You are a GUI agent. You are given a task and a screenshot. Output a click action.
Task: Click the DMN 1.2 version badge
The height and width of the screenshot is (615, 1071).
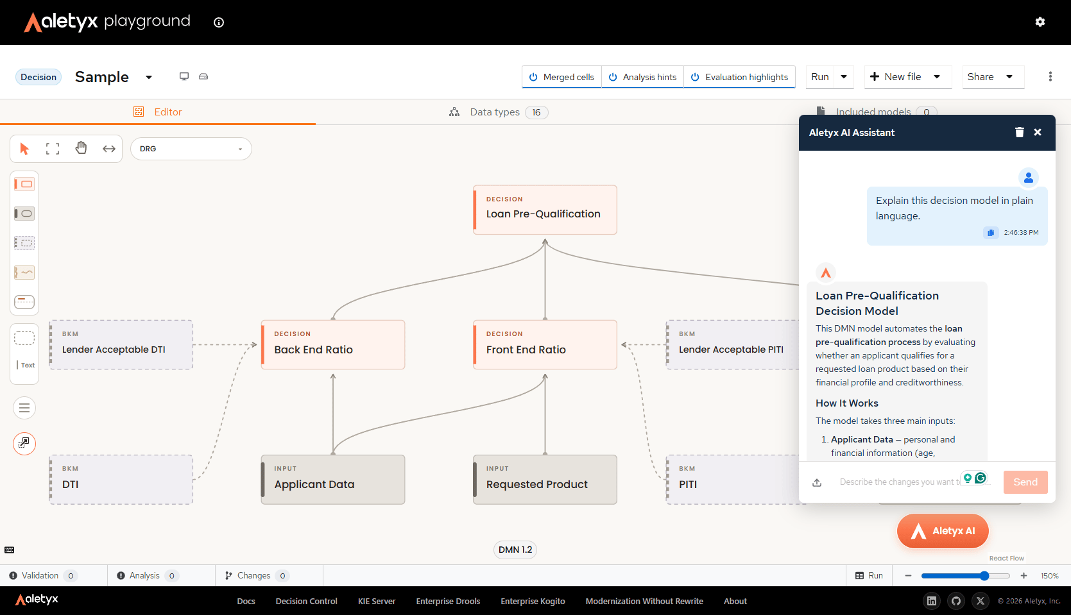(x=515, y=550)
